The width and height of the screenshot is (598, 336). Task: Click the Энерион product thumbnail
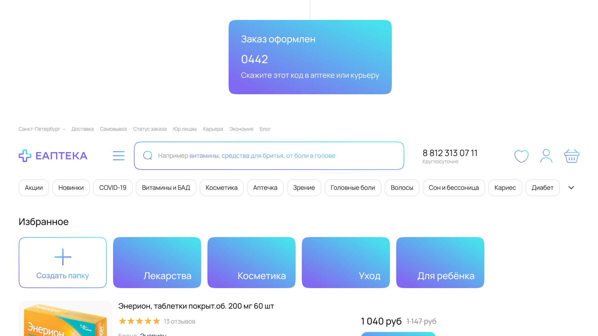tap(65, 319)
